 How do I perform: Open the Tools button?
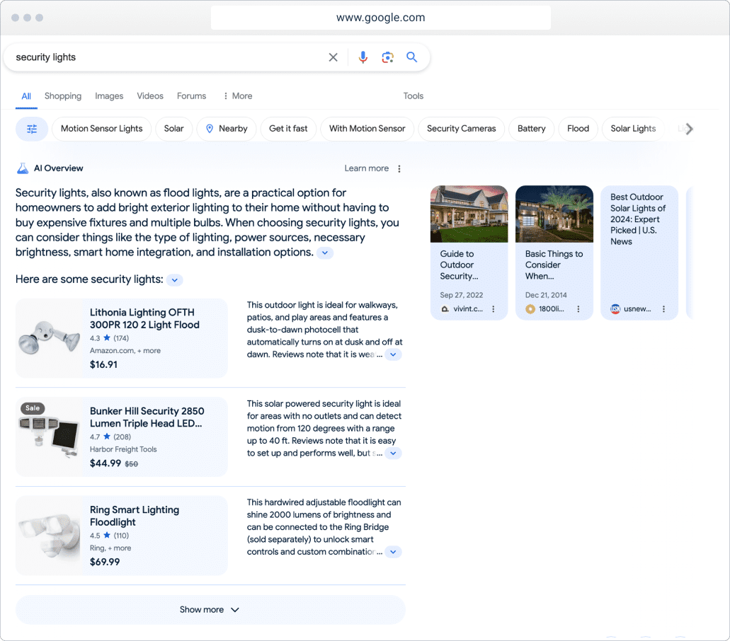(x=414, y=96)
